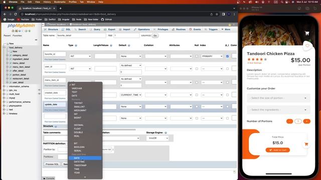Bookmark page with star icon

[217, 14]
